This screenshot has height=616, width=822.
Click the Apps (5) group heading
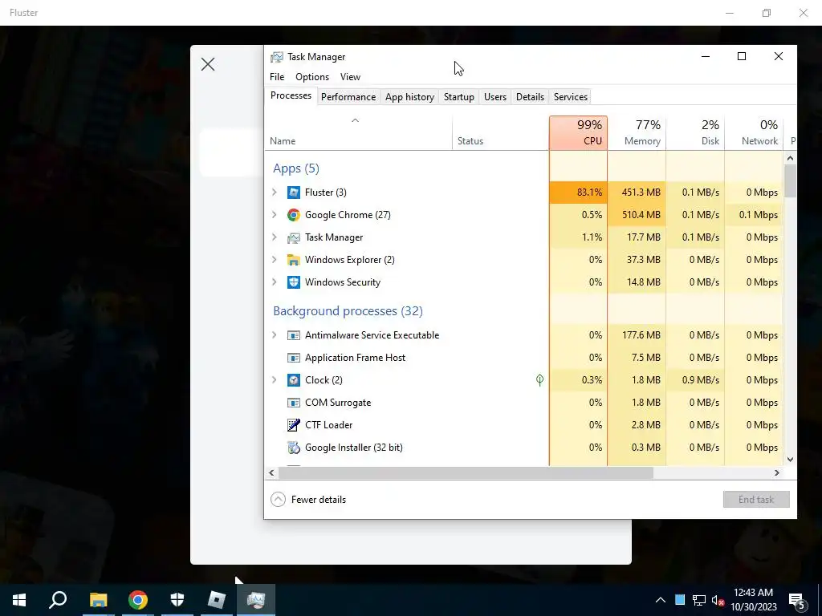click(295, 168)
